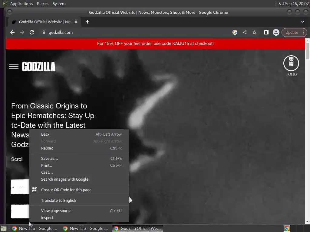Switch to the first New Tab taskbar window
The image size is (310, 232).
pyautogui.click(x=35, y=228)
